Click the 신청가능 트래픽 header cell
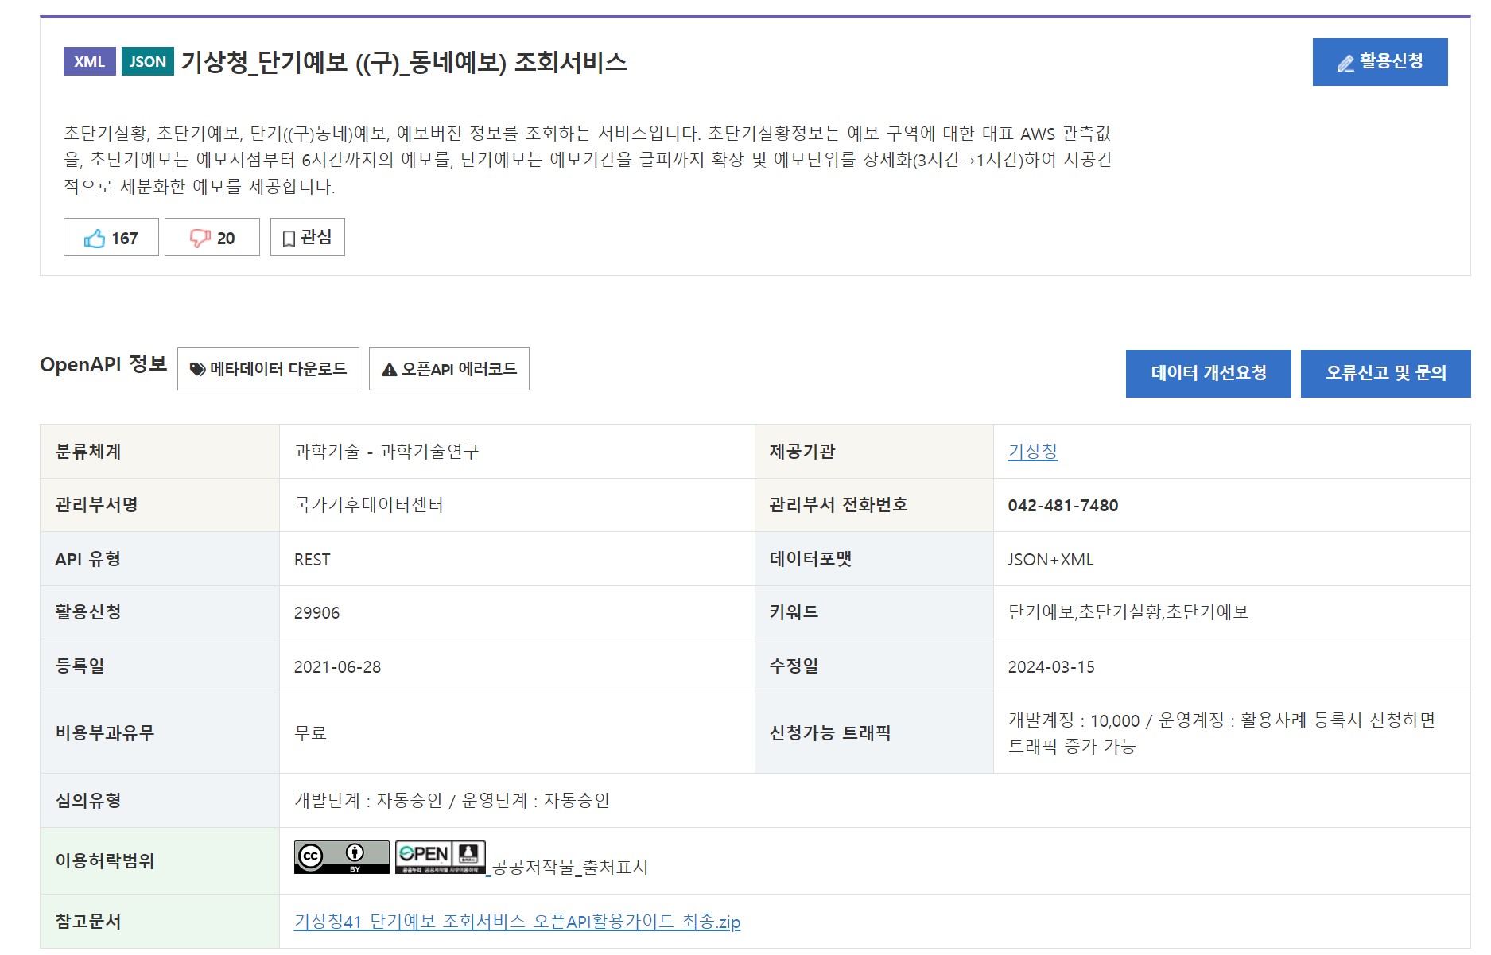Screen dimensions: 1491x955 [874, 733]
